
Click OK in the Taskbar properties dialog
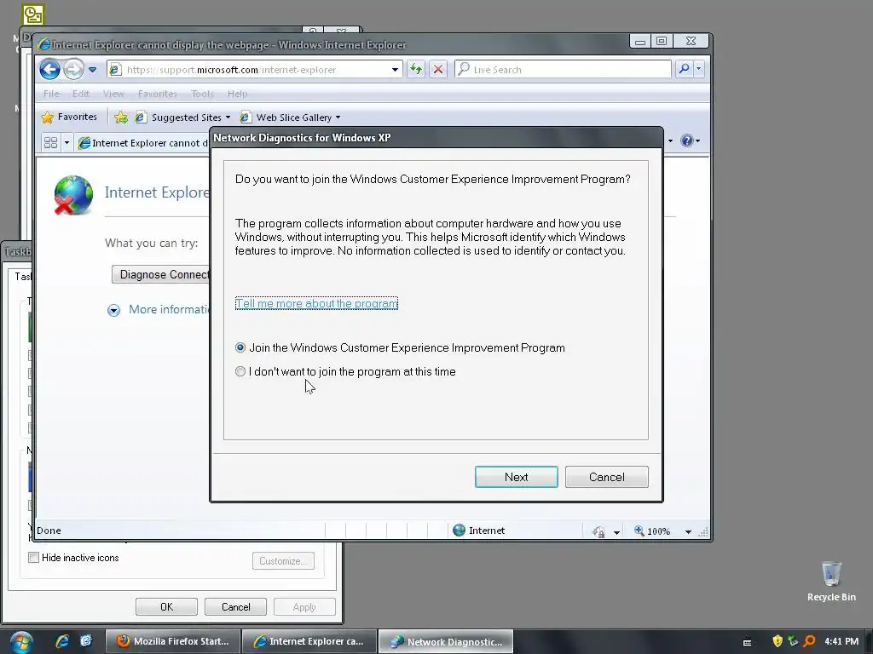pos(166,606)
